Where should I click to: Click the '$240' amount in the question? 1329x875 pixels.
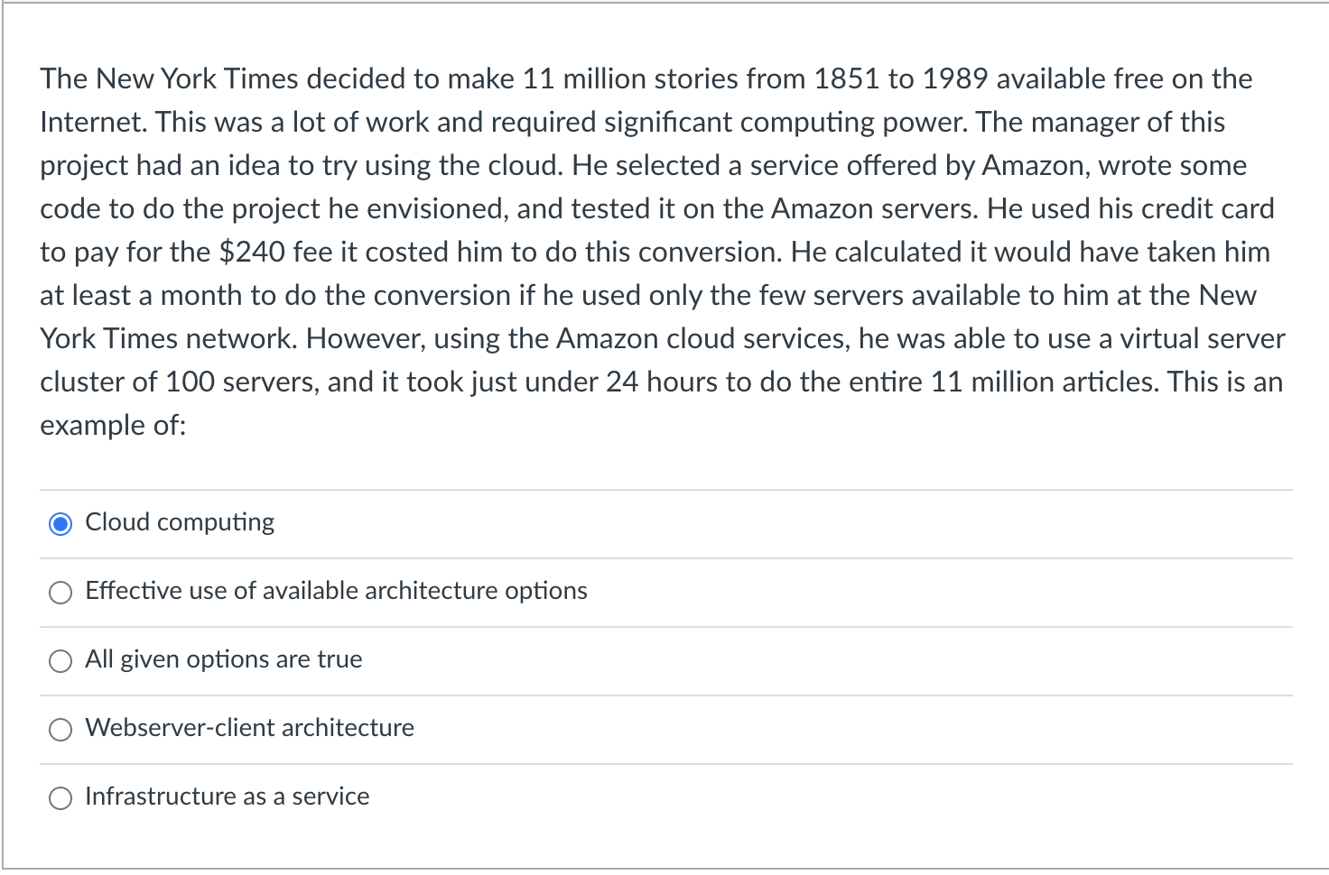click(x=252, y=252)
